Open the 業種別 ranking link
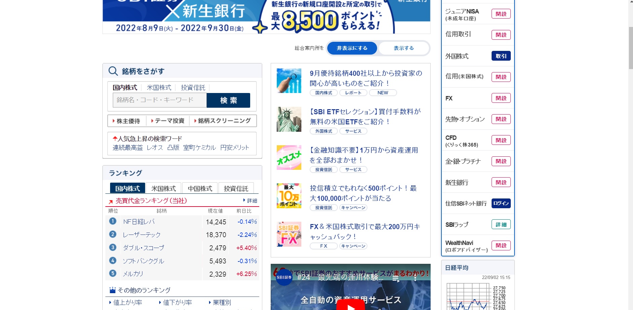 pyautogui.click(x=220, y=302)
